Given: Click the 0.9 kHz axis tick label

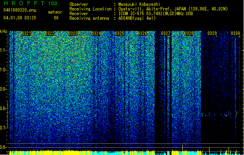Looking at the screenshot, I should (x=3, y=89).
